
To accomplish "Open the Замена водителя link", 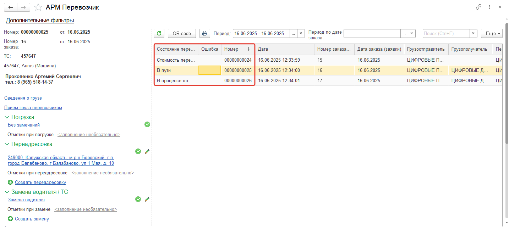I will pos(26,200).
